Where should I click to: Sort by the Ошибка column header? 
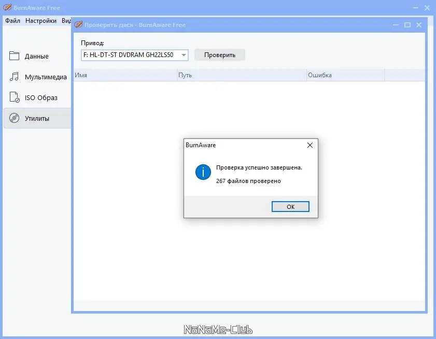coord(345,75)
